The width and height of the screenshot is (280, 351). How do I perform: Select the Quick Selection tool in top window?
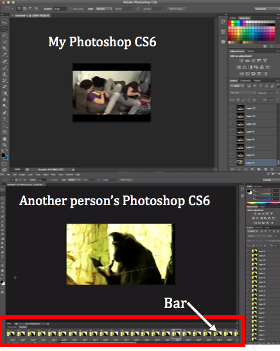click(4, 42)
